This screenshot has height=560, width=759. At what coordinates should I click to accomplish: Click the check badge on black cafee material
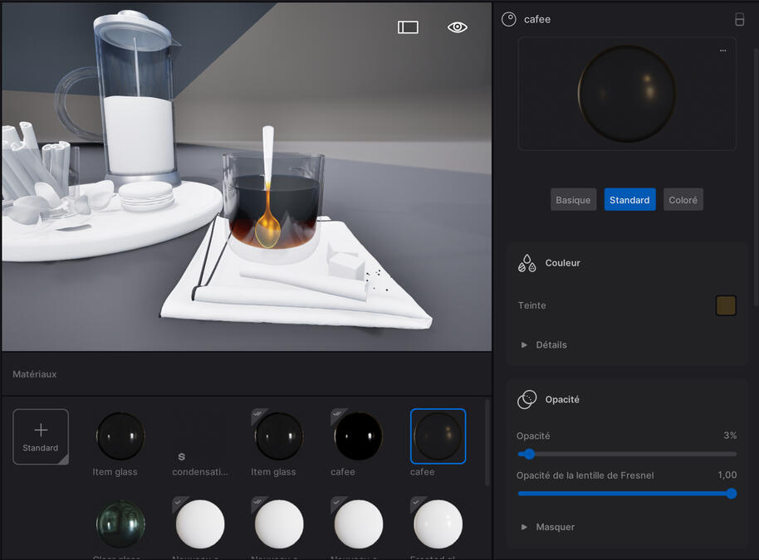pos(339,414)
